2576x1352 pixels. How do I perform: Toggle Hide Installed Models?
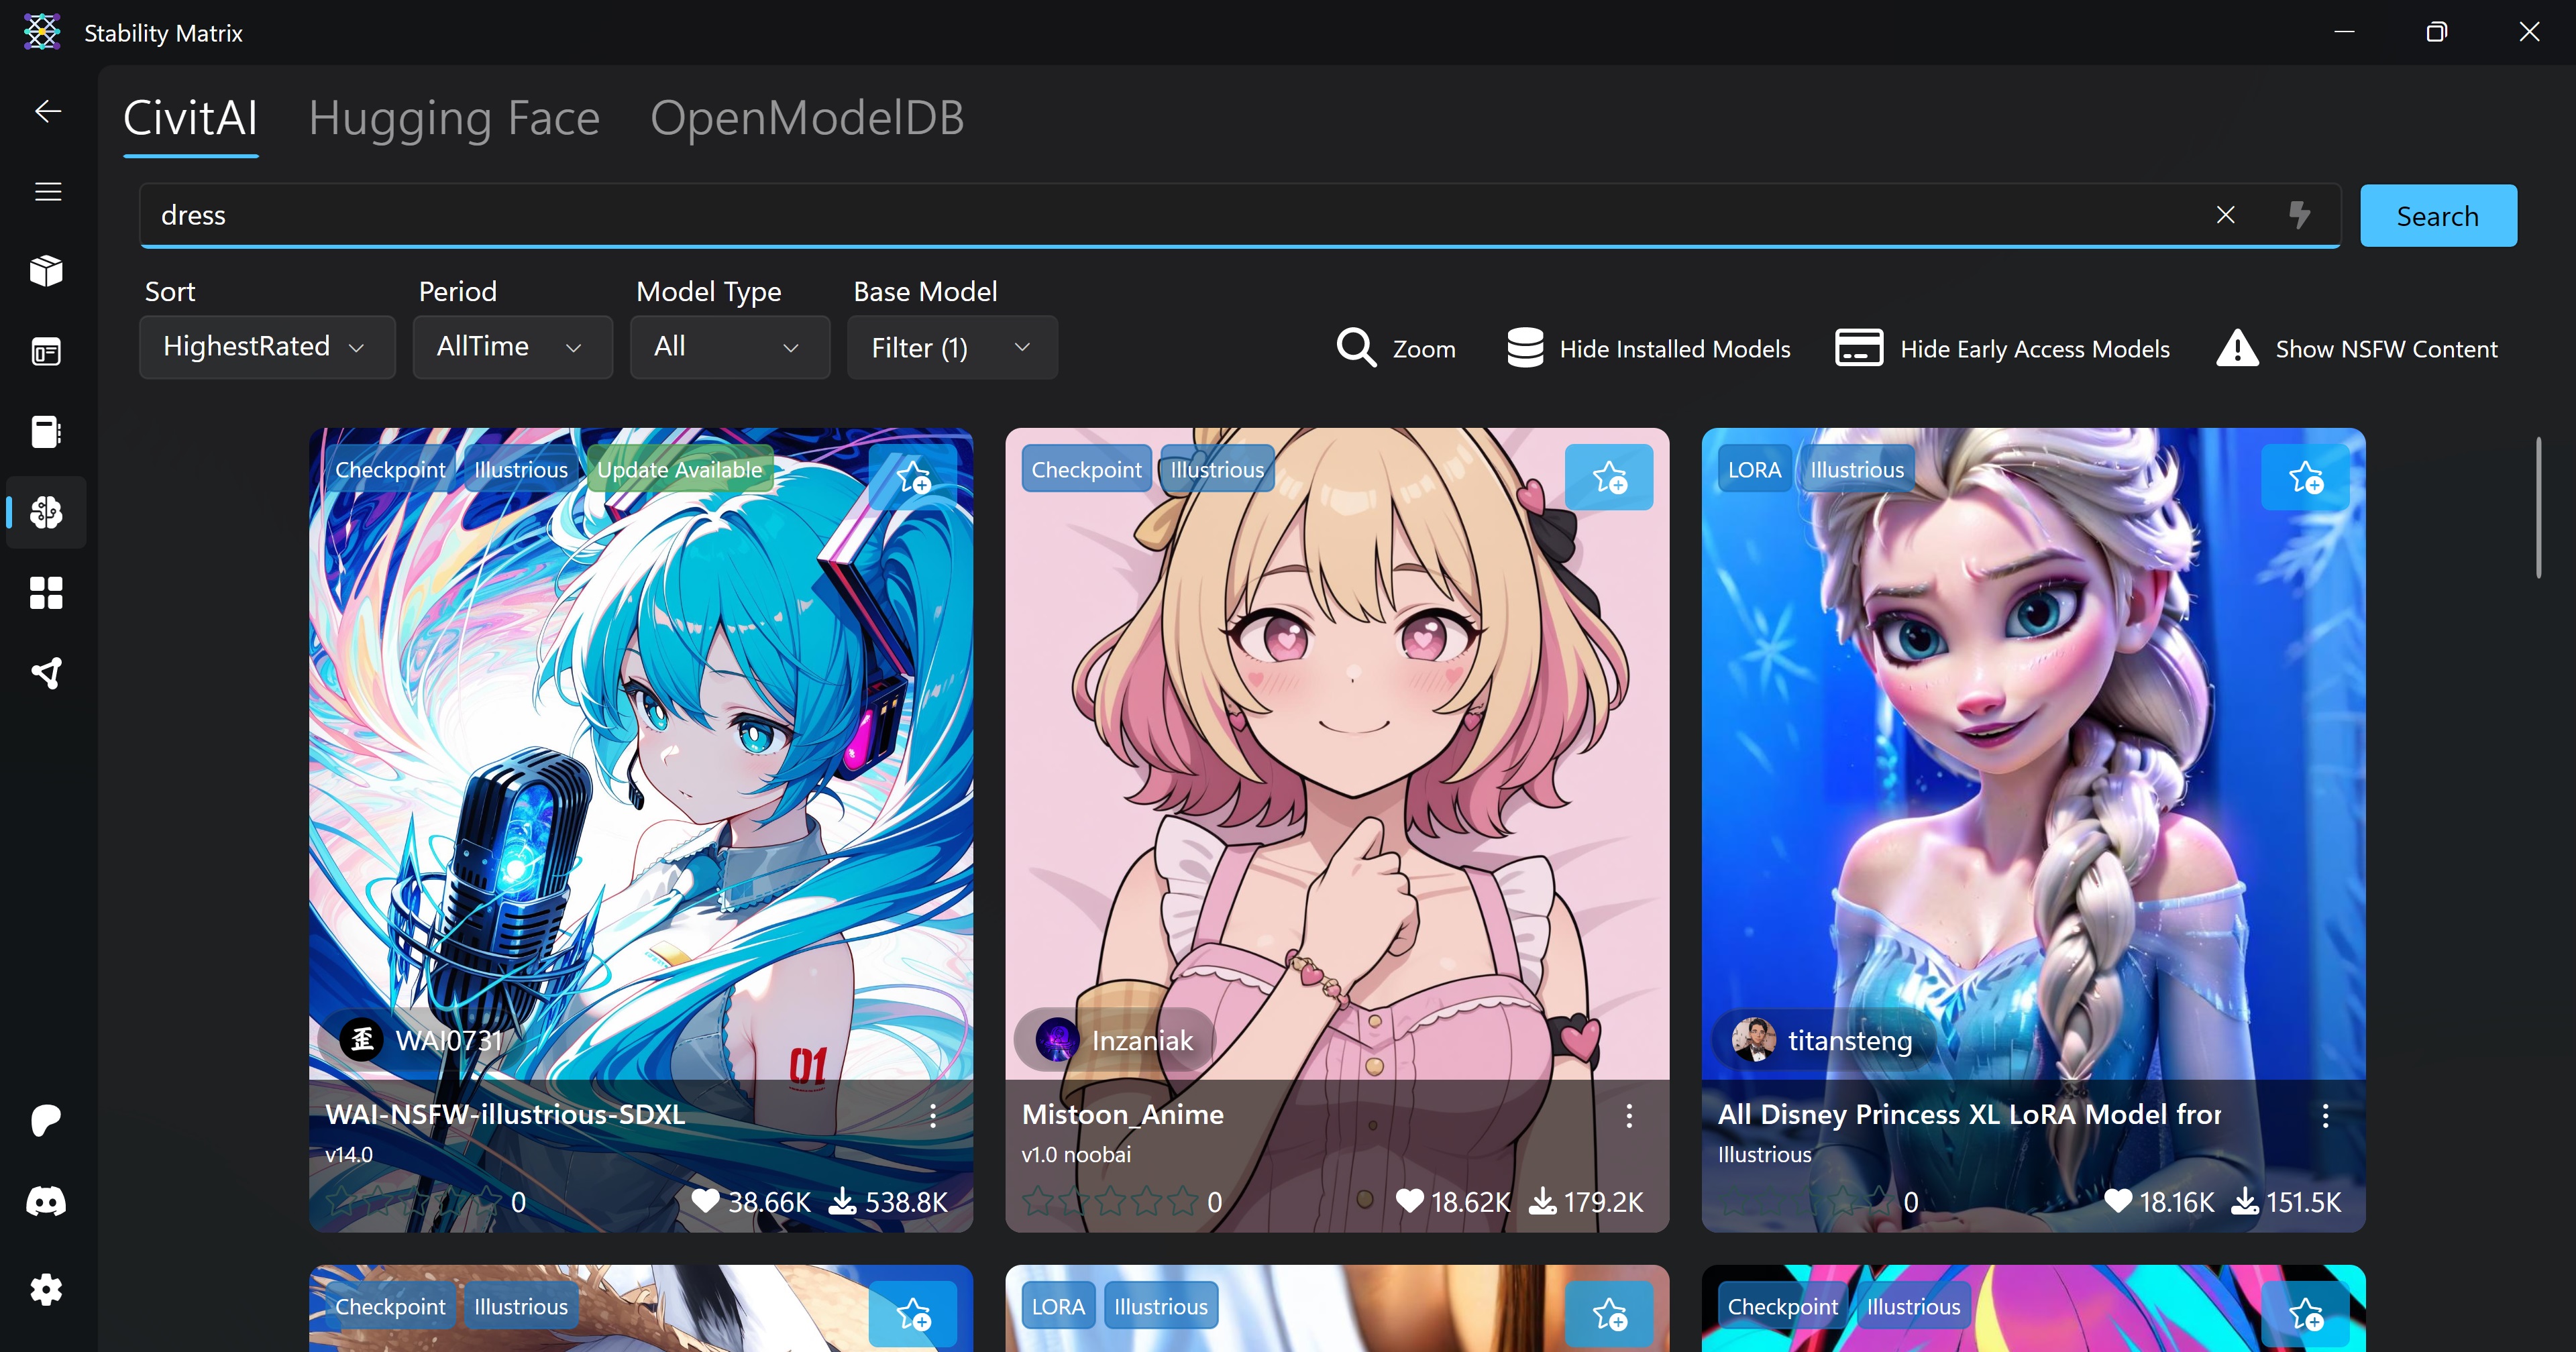pos(1648,348)
